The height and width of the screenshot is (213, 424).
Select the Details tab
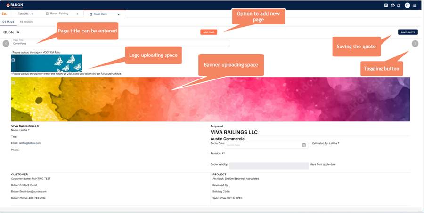coord(8,22)
